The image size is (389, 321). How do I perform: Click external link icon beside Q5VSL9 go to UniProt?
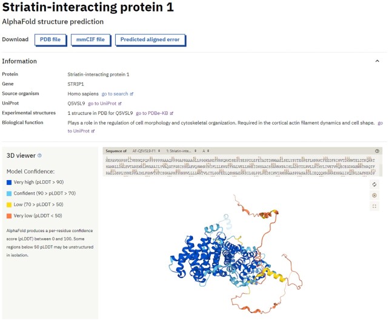click(x=119, y=103)
